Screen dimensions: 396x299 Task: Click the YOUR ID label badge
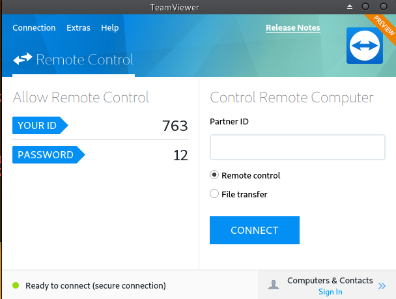(x=40, y=125)
